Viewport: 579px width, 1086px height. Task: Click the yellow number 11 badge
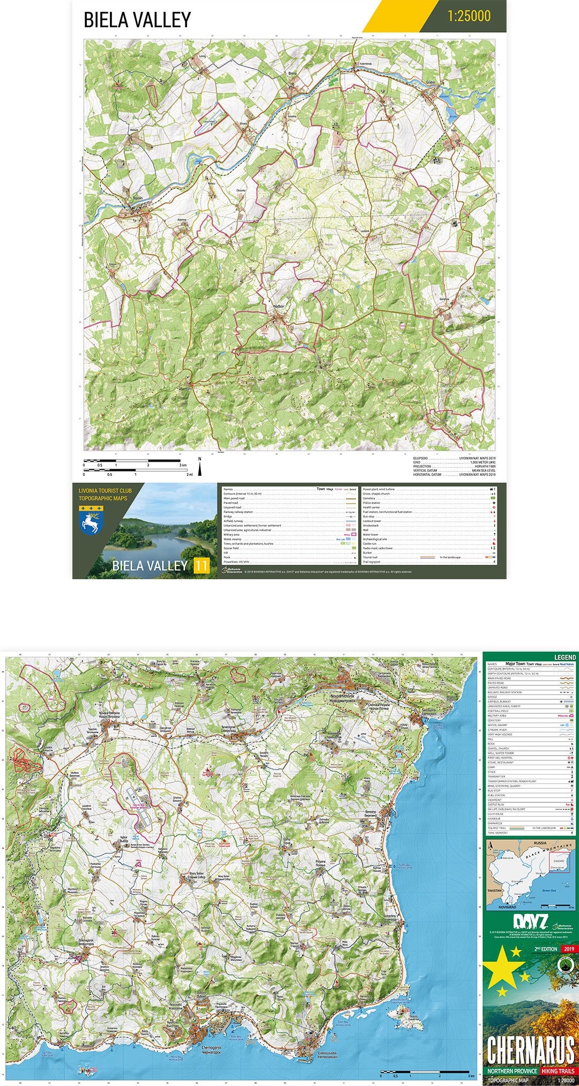pos(201,566)
